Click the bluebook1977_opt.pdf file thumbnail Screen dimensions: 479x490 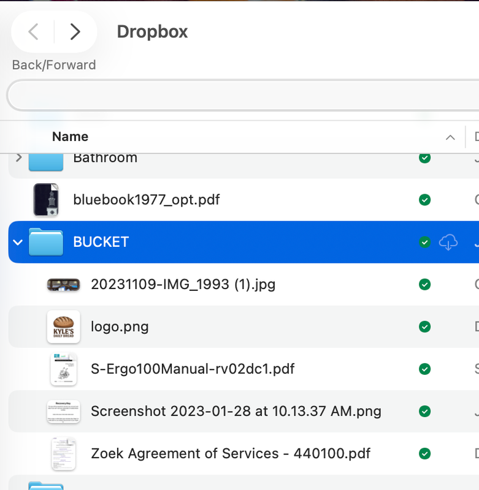click(x=46, y=200)
